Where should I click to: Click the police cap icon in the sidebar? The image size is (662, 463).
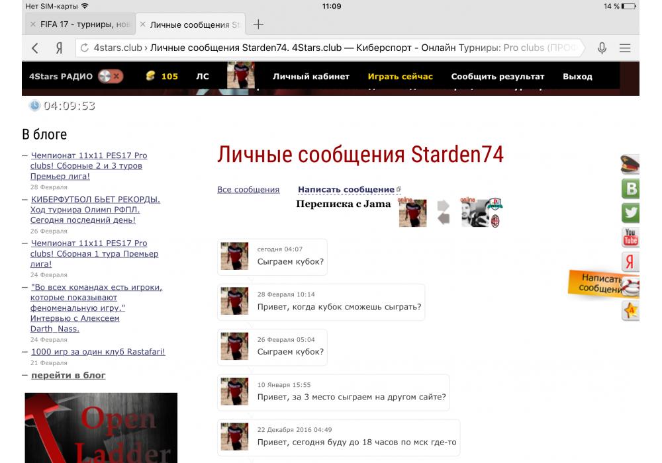point(630,165)
